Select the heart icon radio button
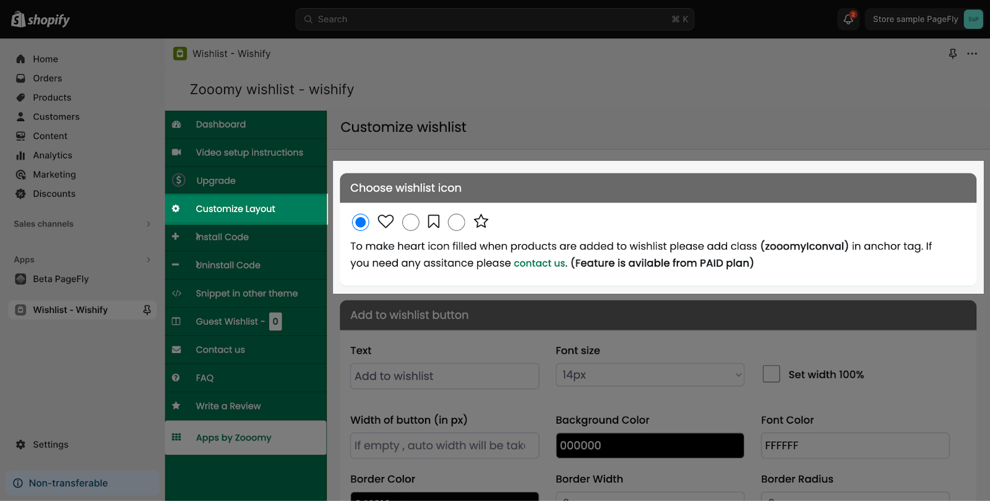Image resolution: width=990 pixels, height=501 pixels. click(x=361, y=222)
